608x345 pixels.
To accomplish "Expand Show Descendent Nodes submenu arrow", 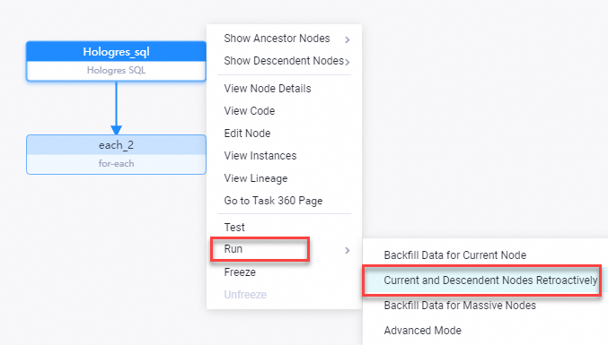I will pyautogui.click(x=348, y=62).
